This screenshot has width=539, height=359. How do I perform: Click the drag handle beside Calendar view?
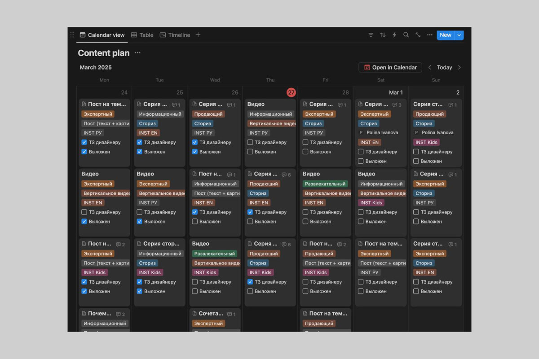[72, 35]
